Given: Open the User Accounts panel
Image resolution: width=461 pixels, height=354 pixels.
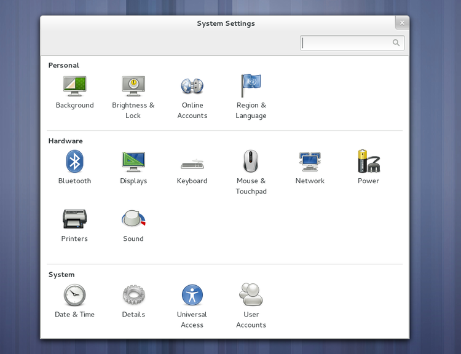Looking at the screenshot, I should [x=251, y=296].
